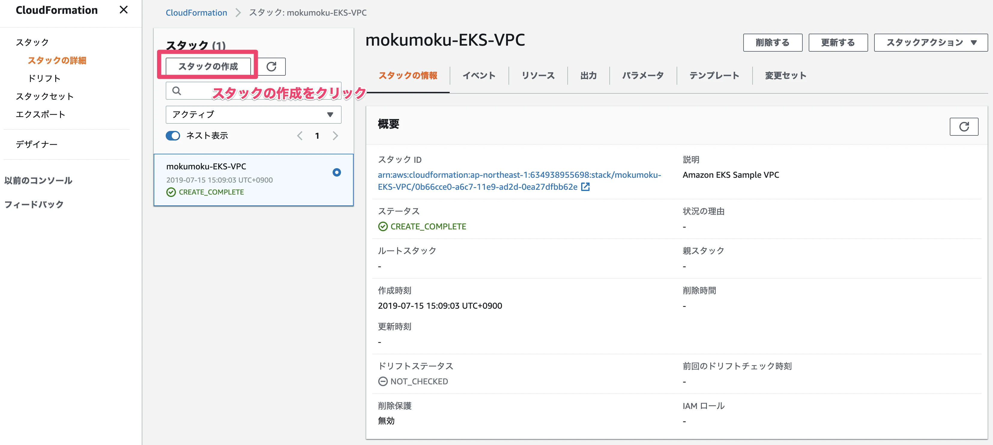Focus the stack search field

pyautogui.click(x=253, y=91)
